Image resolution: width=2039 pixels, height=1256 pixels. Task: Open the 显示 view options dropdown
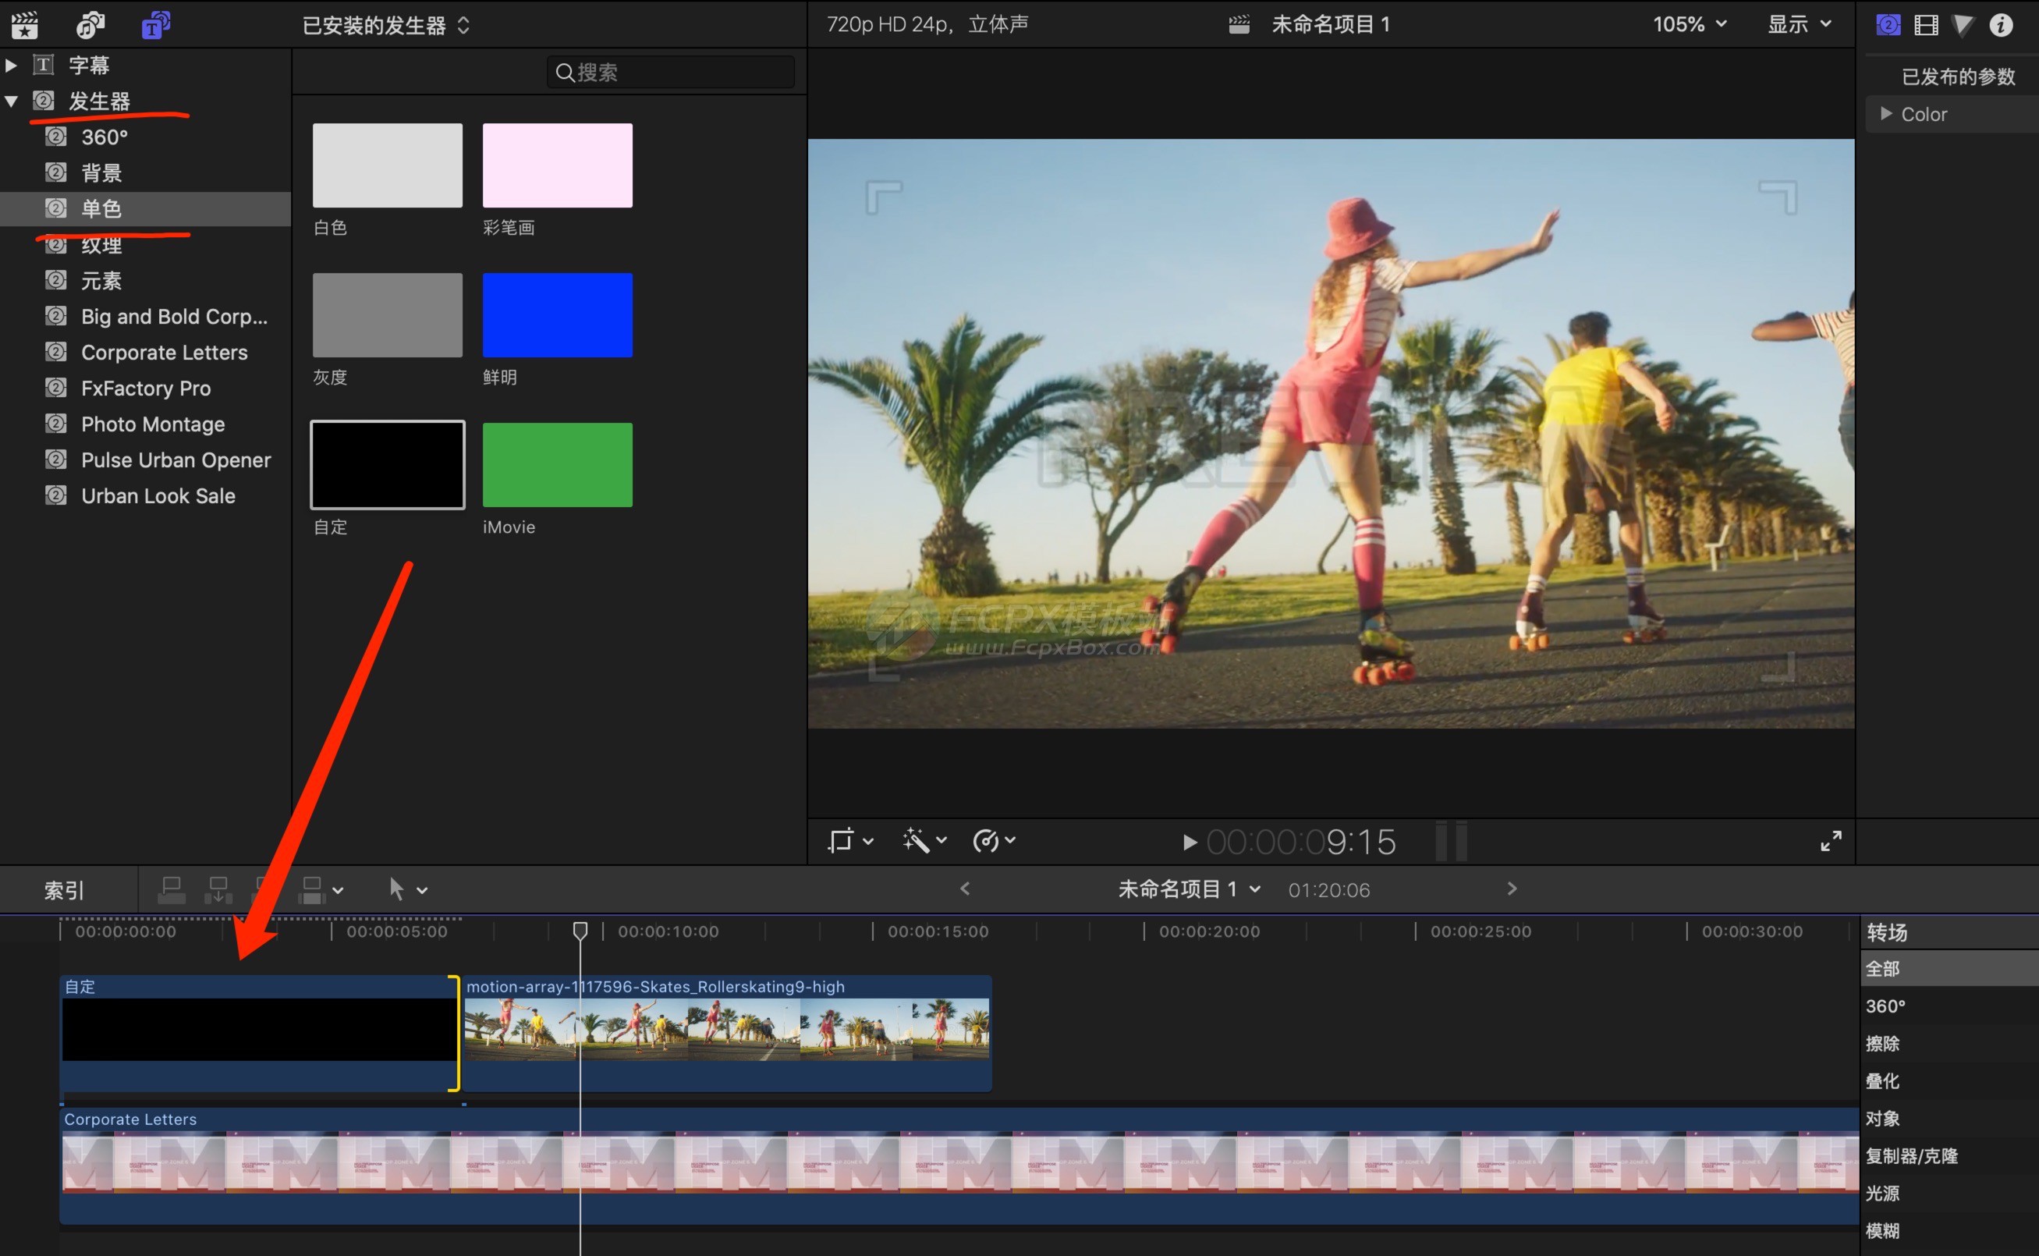tap(1798, 24)
